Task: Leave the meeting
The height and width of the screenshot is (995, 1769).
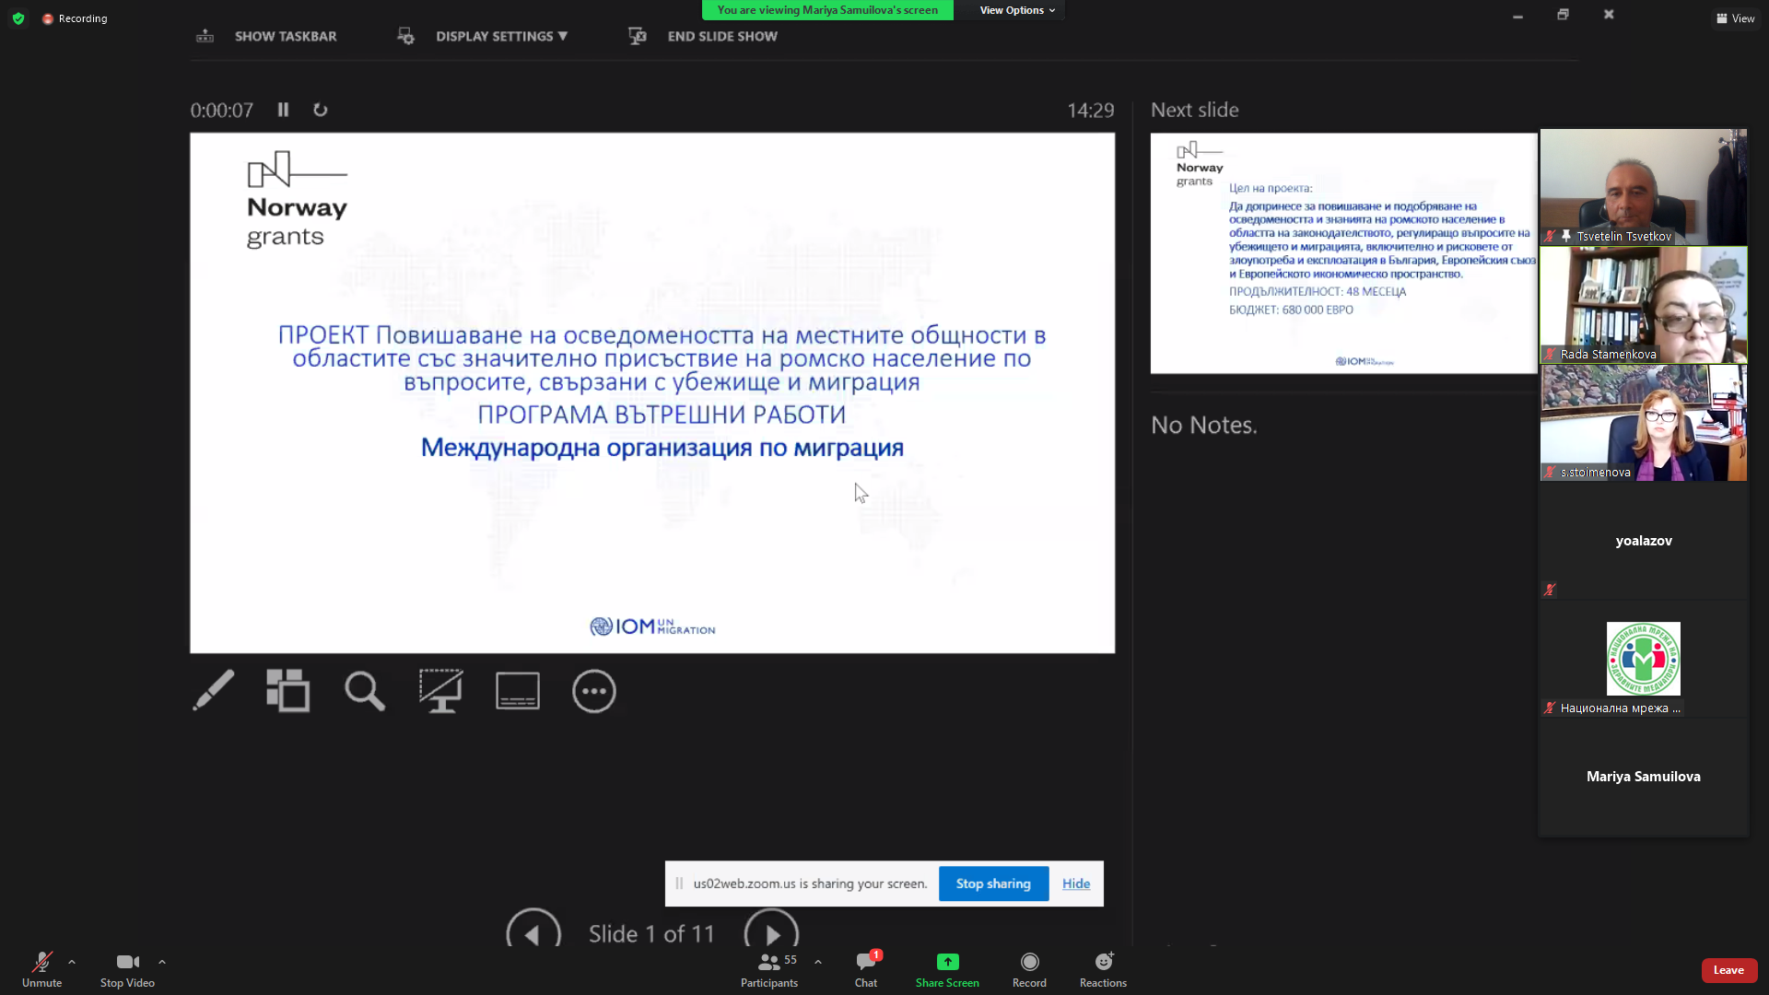Action: [x=1728, y=970]
